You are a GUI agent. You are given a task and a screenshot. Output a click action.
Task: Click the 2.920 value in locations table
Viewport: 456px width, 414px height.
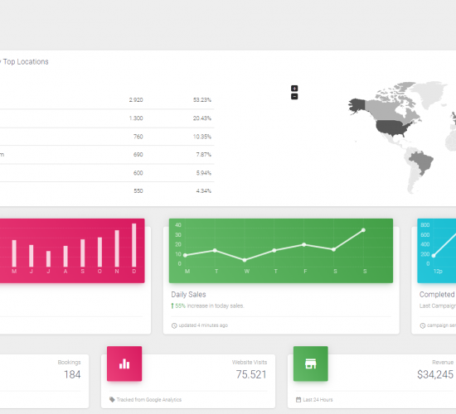point(136,100)
